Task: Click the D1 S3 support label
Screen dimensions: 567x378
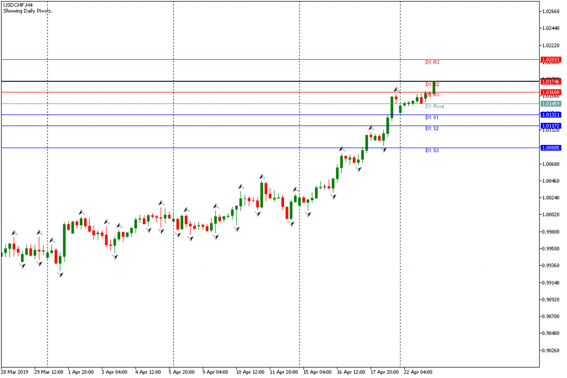Action: coord(432,151)
